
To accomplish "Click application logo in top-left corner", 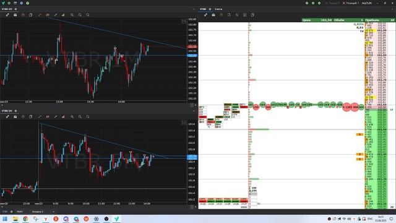I will [x=3, y=3].
